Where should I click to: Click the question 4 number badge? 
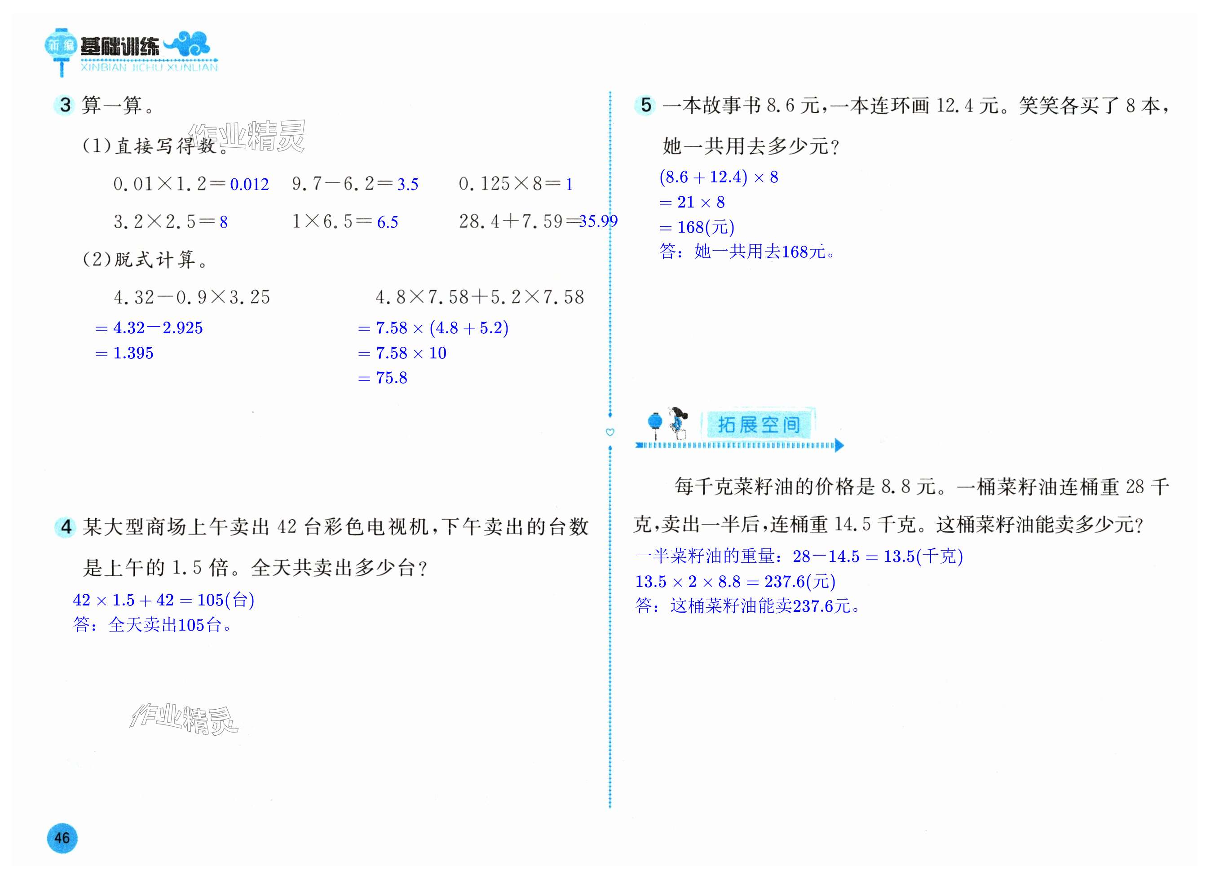(66, 527)
